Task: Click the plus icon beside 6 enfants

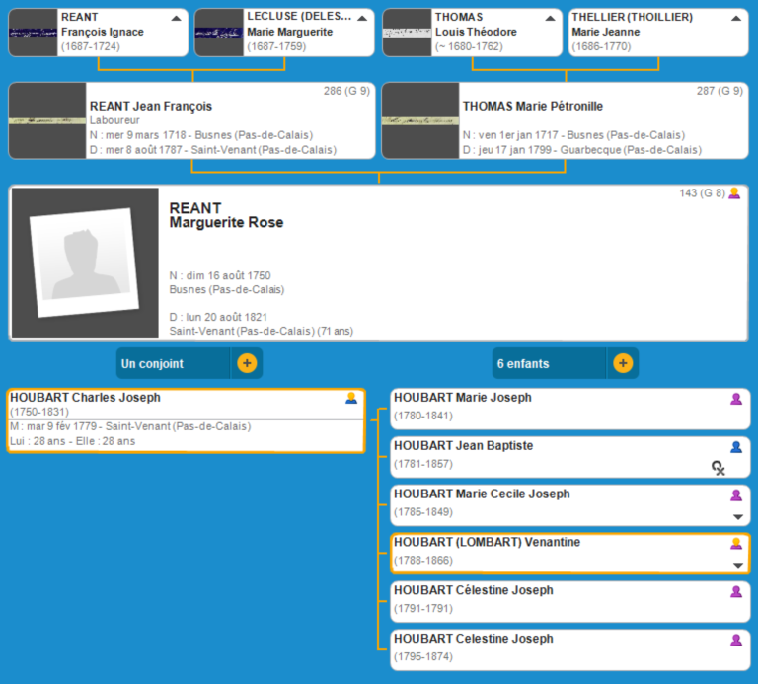Action: click(x=623, y=363)
